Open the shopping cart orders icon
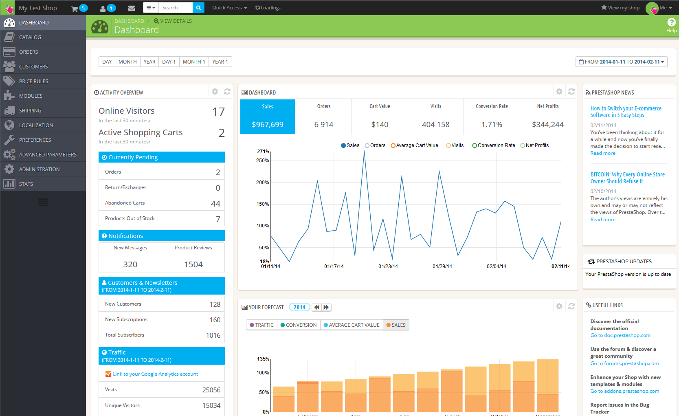Screen dimensions: 679x416 (75, 8)
